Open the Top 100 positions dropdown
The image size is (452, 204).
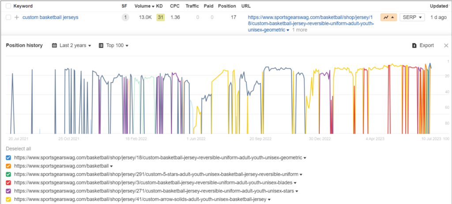tap(113, 45)
